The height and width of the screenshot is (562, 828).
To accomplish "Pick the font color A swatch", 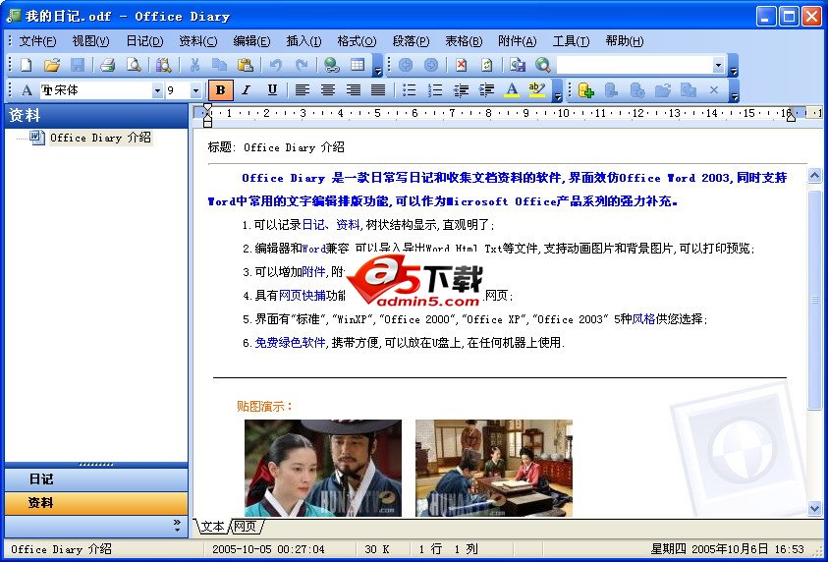I will coord(511,90).
